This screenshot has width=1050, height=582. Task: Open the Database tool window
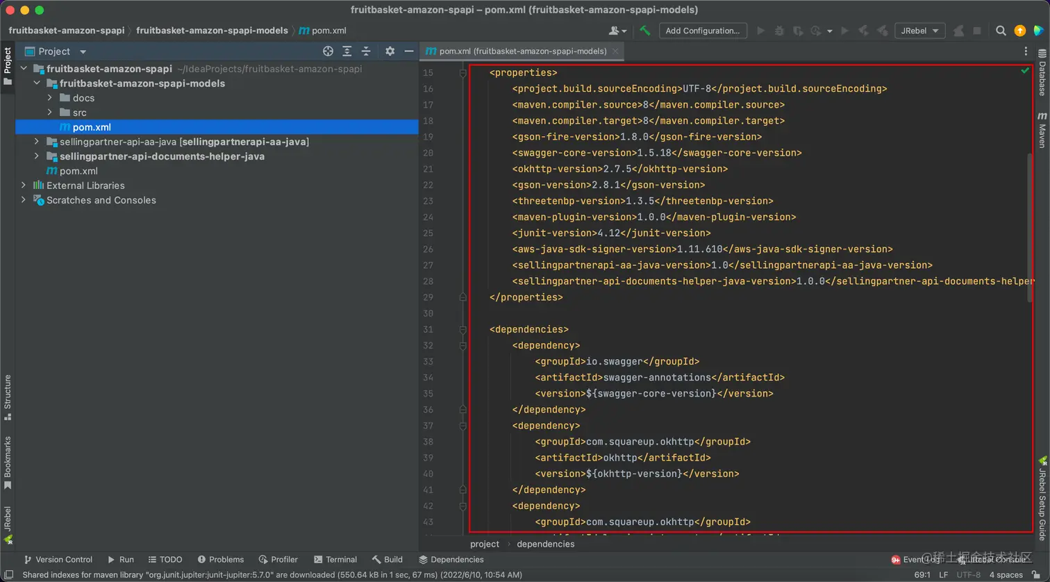[1042, 73]
